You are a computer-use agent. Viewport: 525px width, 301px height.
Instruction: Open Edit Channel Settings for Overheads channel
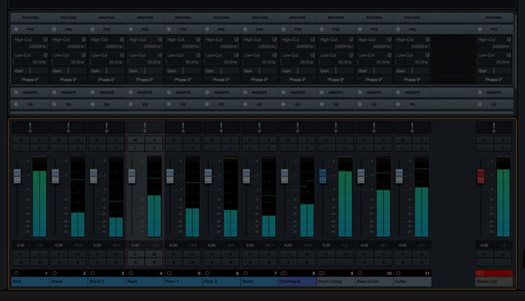[x=307, y=148]
